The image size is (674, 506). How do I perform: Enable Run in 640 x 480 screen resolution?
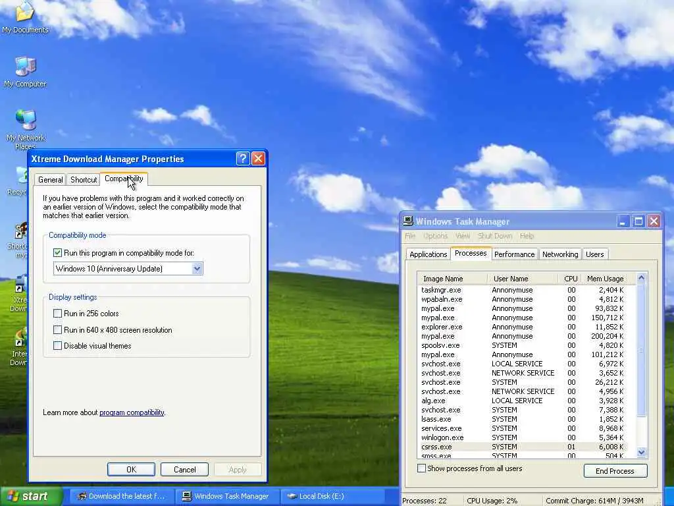click(58, 329)
